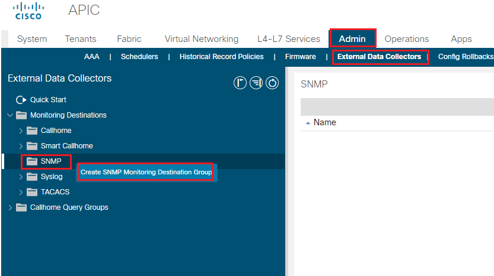494x276 pixels.
Task: Click the circular refresh icon in navigation pane
Action: pos(272,83)
